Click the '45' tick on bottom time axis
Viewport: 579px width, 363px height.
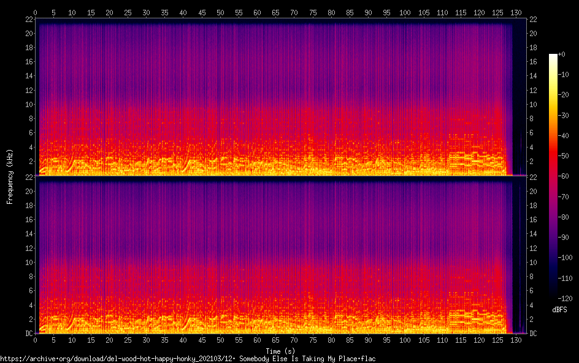tap(202, 340)
